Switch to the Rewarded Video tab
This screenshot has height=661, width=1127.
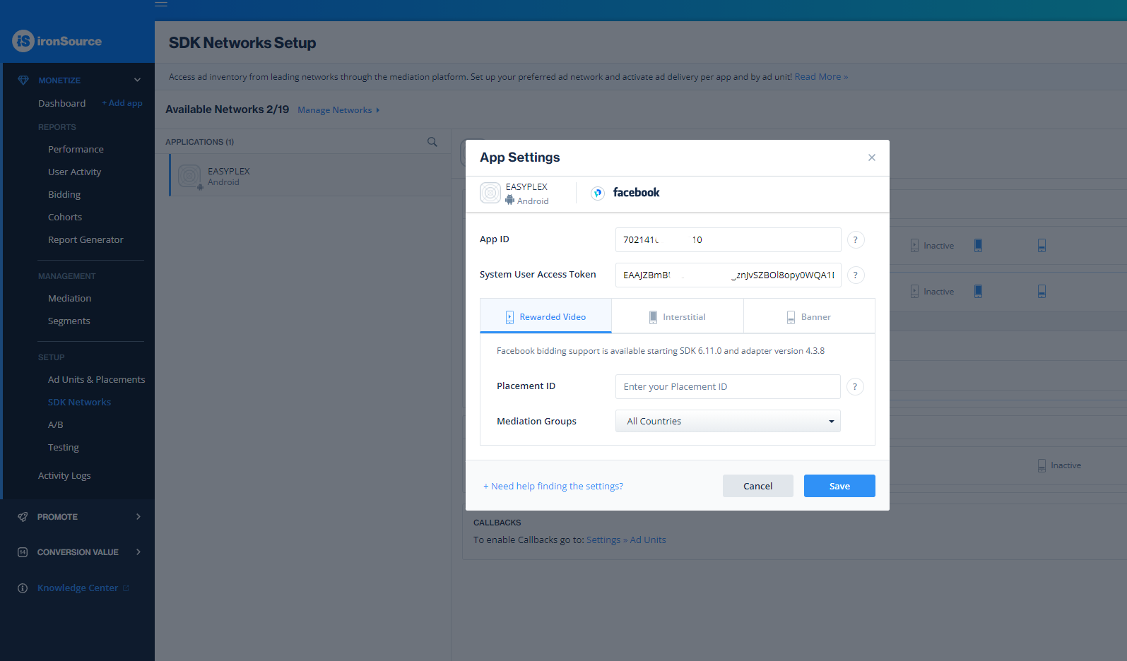(x=545, y=316)
